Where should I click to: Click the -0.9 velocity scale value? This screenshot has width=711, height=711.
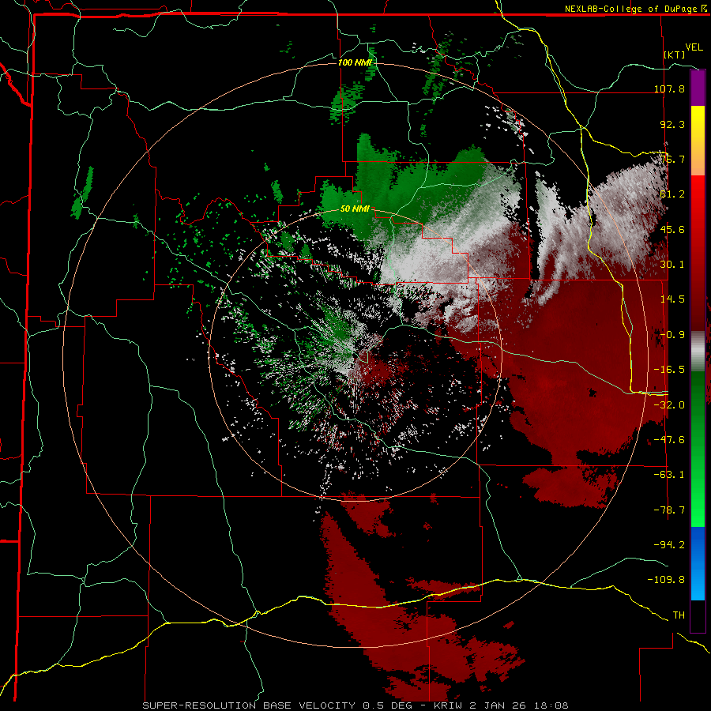click(x=672, y=334)
